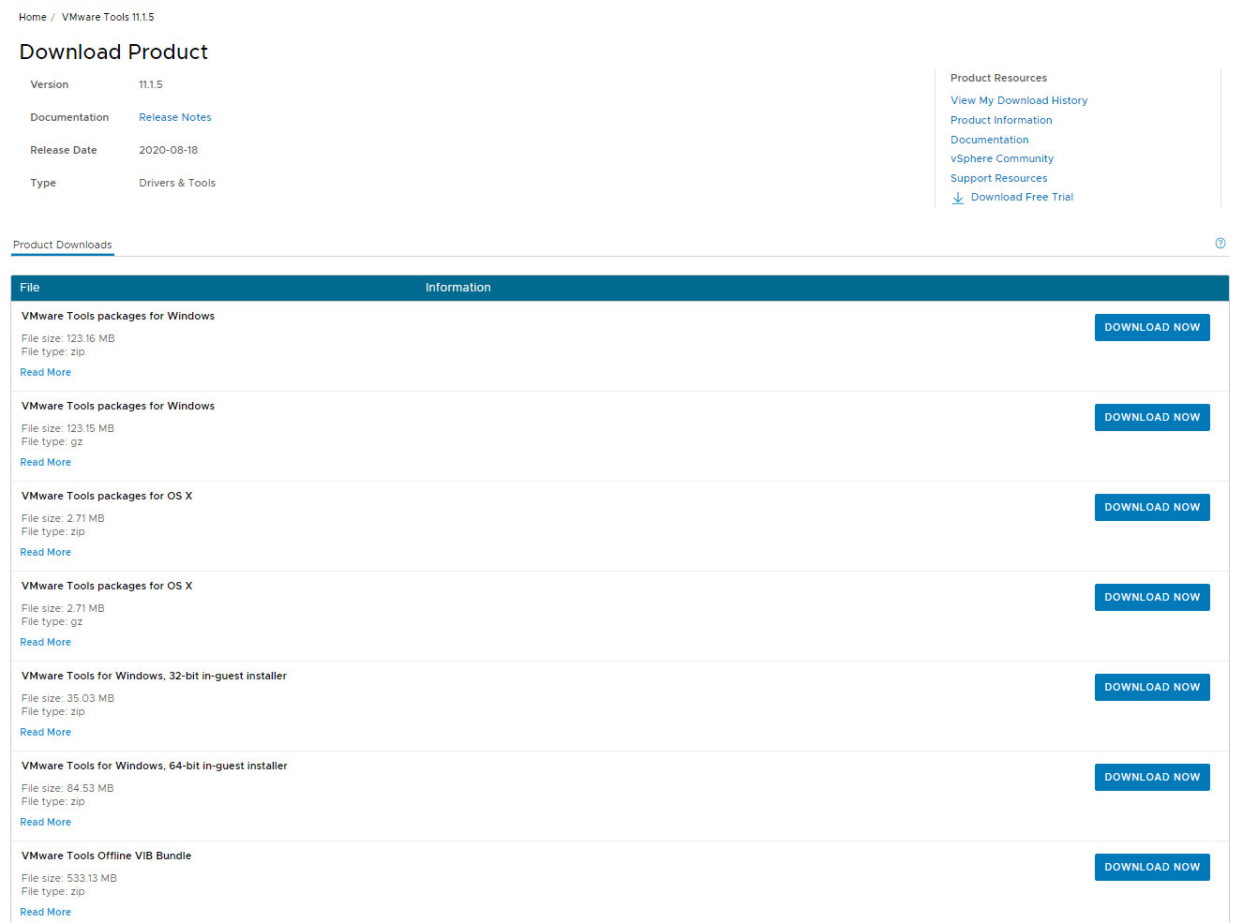Click the Drivers & Tools type value
The height and width of the screenshot is (923, 1243).
[177, 183]
